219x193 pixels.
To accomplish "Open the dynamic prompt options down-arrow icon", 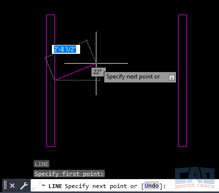I will [x=172, y=77].
